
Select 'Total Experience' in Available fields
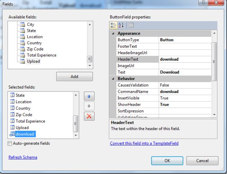tap(42, 55)
